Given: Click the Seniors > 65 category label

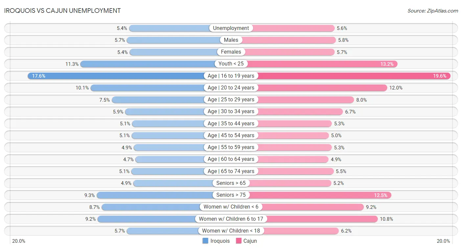Looking at the screenshot, I should point(231,183).
